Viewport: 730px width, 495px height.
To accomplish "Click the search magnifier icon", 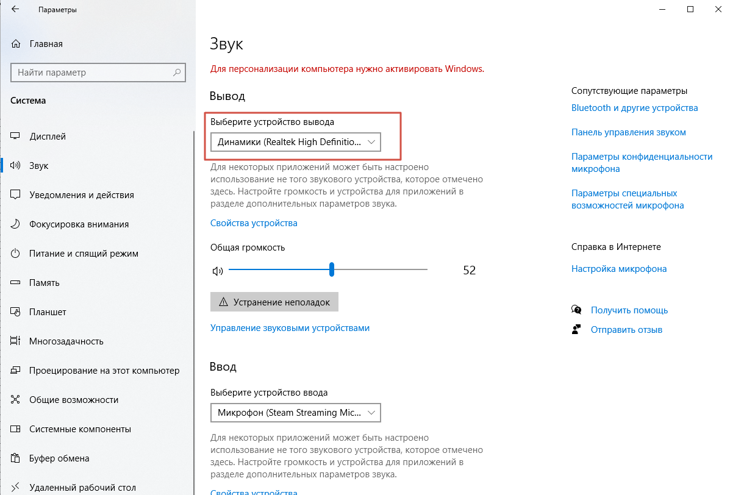I will (177, 73).
